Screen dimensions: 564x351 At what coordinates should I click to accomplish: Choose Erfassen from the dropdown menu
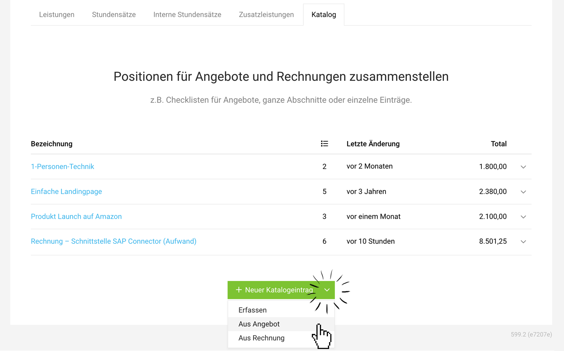click(x=253, y=310)
